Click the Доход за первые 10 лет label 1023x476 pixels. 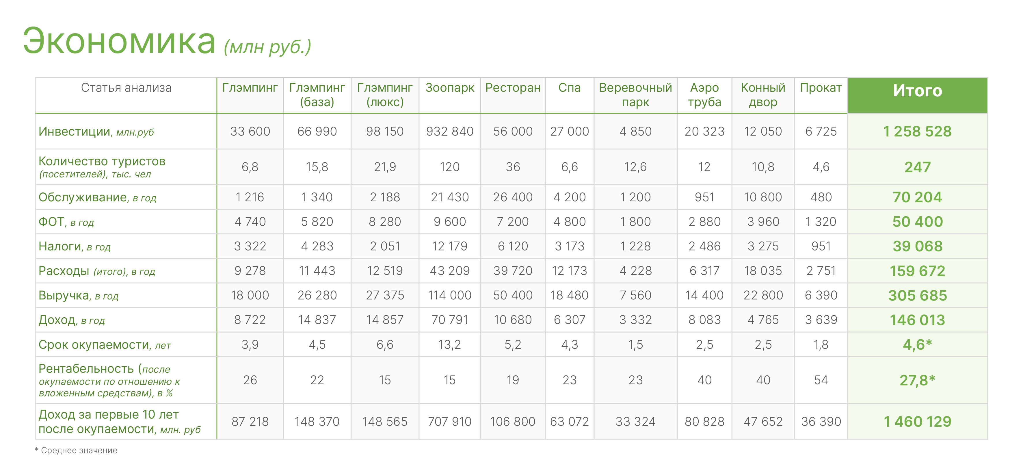pyautogui.click(x=120, y=422)
